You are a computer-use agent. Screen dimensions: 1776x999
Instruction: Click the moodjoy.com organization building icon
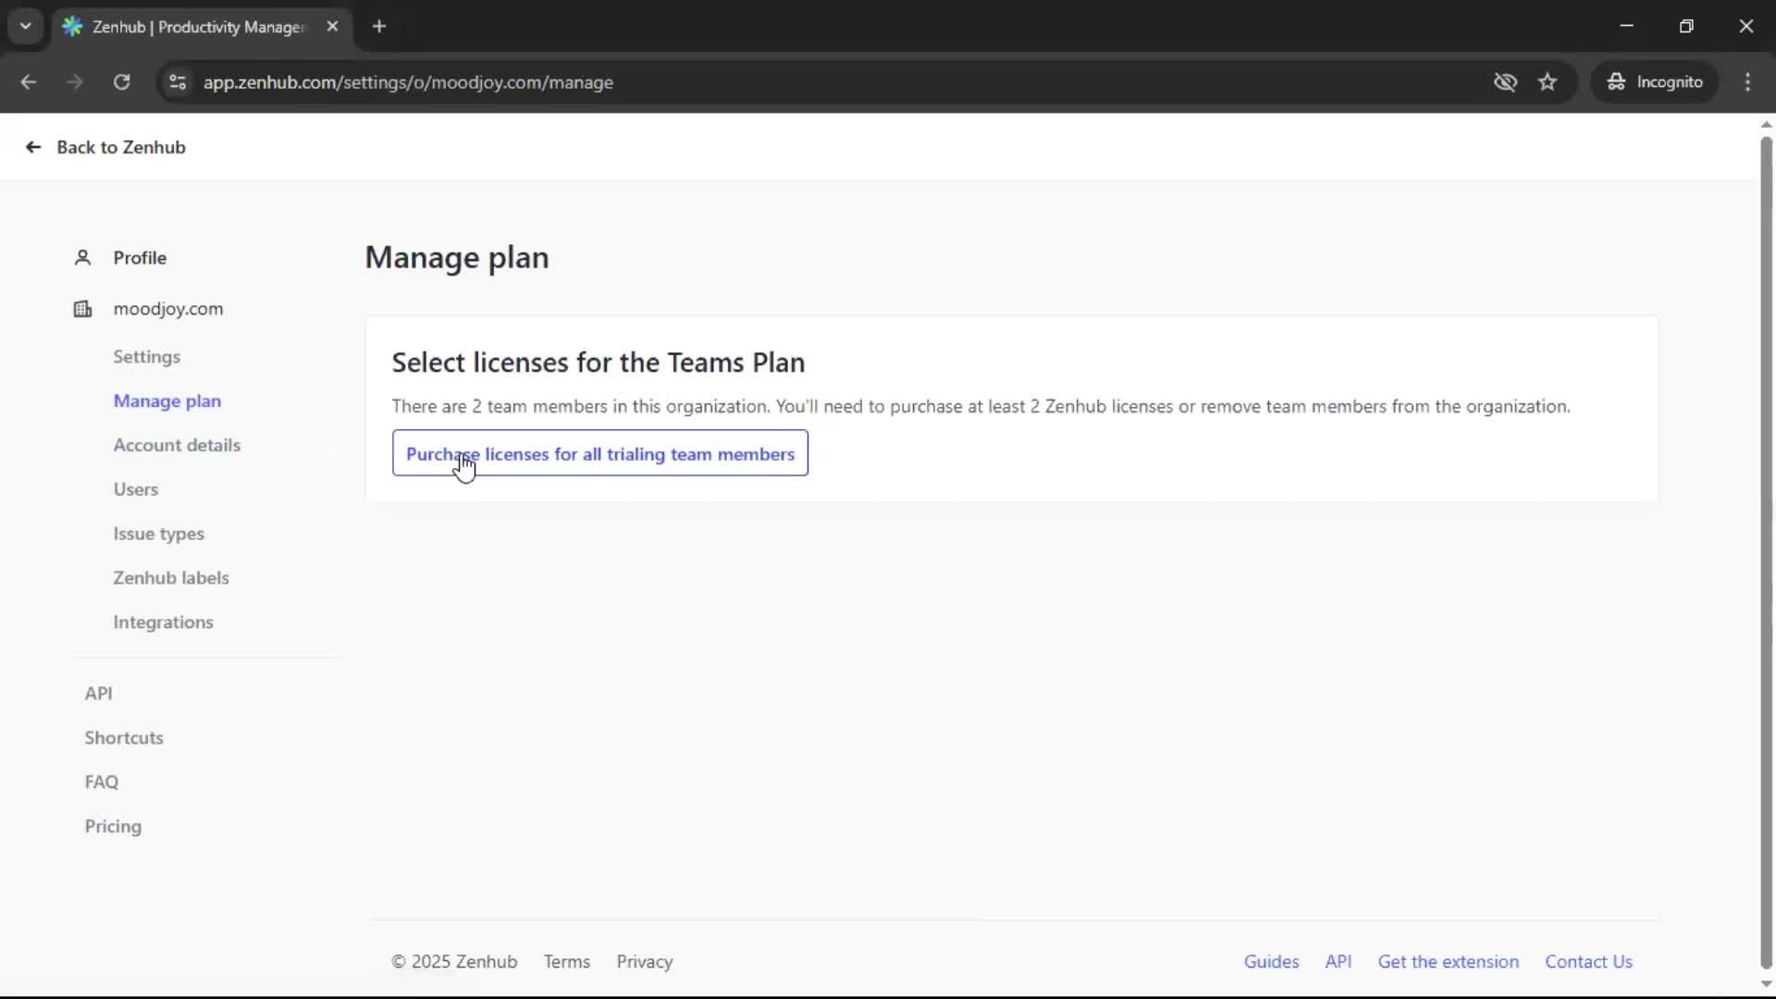[82, 309]
